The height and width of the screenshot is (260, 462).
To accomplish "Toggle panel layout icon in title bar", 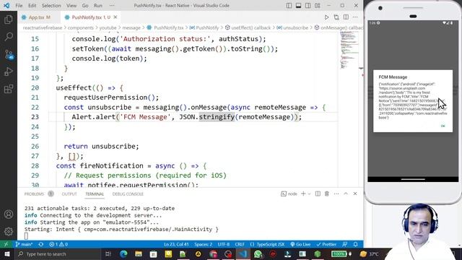I will coord(298,6).
